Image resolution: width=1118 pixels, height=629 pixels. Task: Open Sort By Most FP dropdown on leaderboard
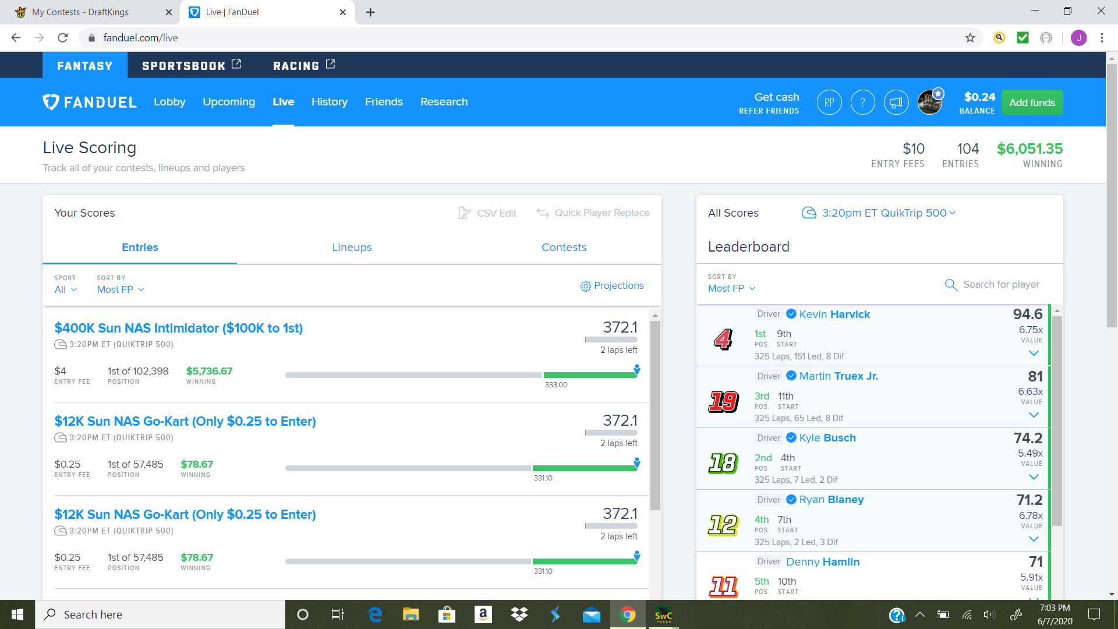[730, 288]
